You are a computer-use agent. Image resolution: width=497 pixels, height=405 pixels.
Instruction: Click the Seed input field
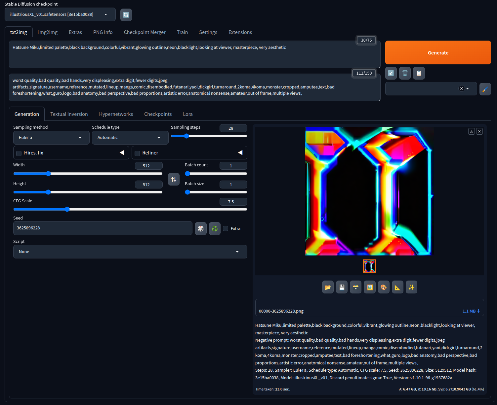pyautogui.click(x=103, y=228)
